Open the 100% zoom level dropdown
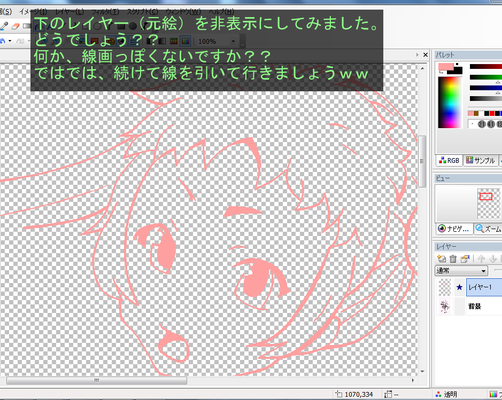The image size is (502, 400). point(233,41)
